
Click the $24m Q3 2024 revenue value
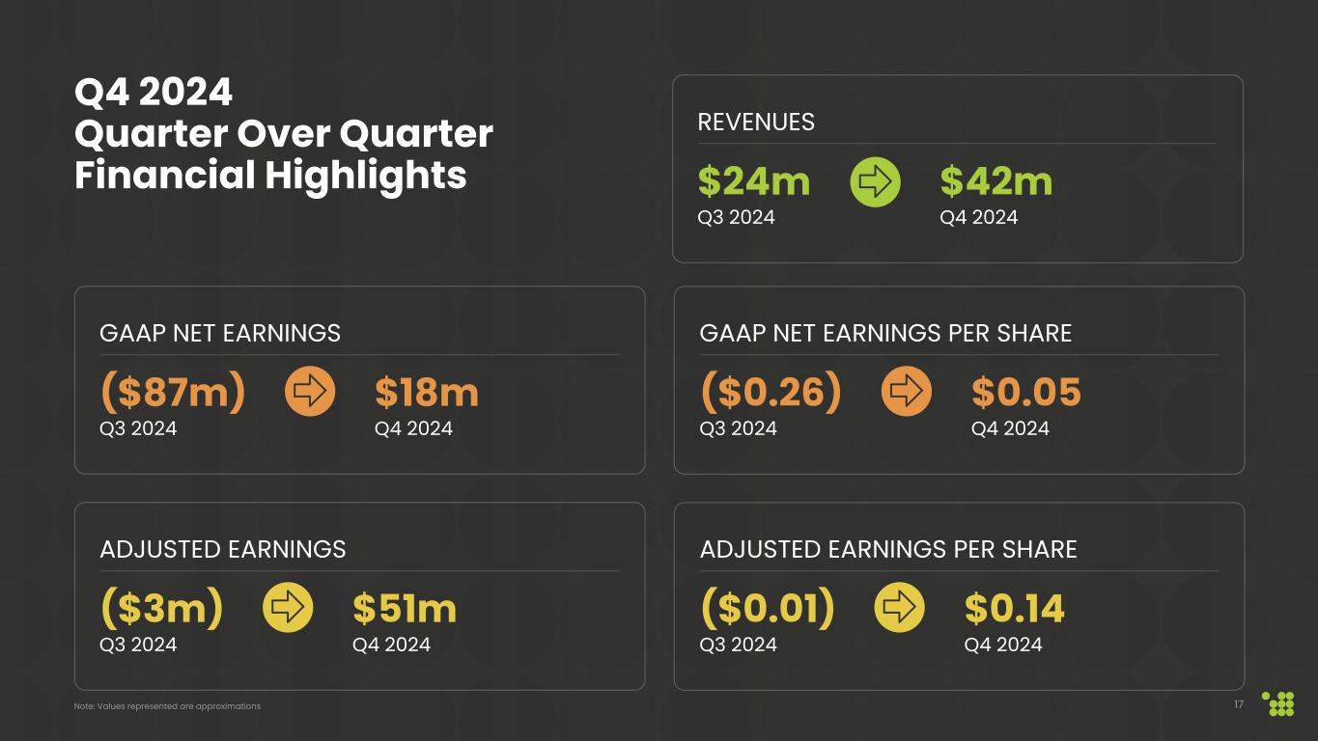pos(753,181)
